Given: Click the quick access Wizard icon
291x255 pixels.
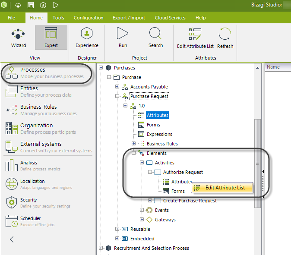Looking at the screenshot, I should [x=18, y=5].
